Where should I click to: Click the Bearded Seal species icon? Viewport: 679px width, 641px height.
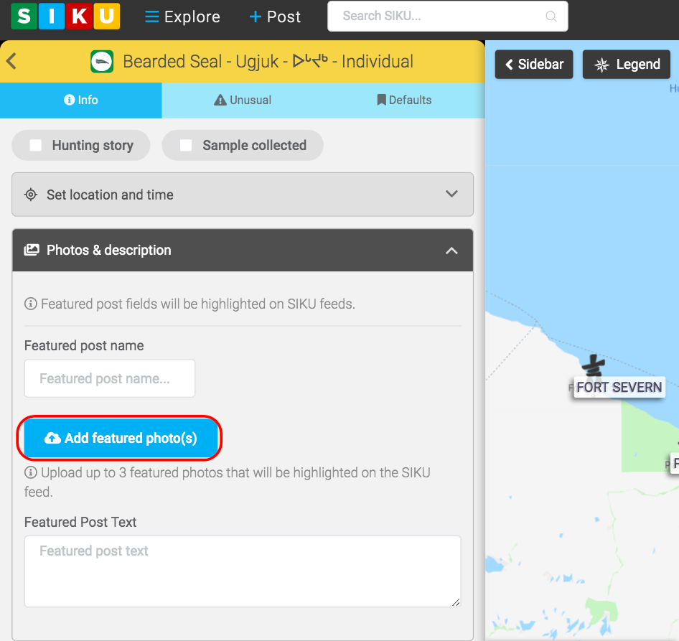click(102, 62)
